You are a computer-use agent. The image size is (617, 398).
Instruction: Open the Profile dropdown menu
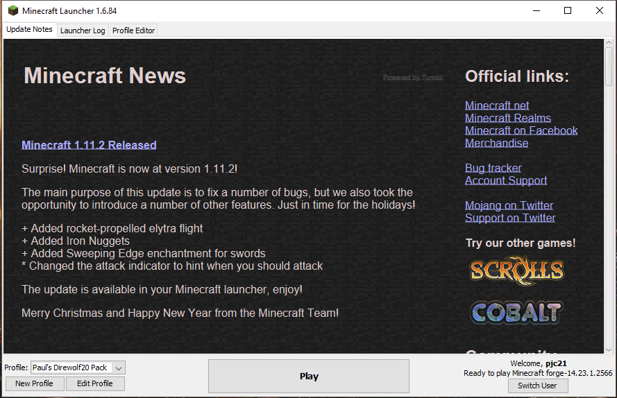119,367
